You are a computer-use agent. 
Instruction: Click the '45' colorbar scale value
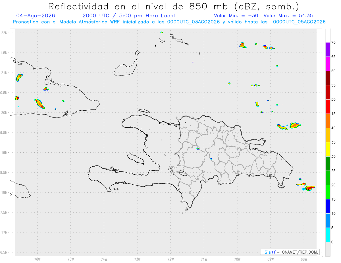(x=334, y=114)
